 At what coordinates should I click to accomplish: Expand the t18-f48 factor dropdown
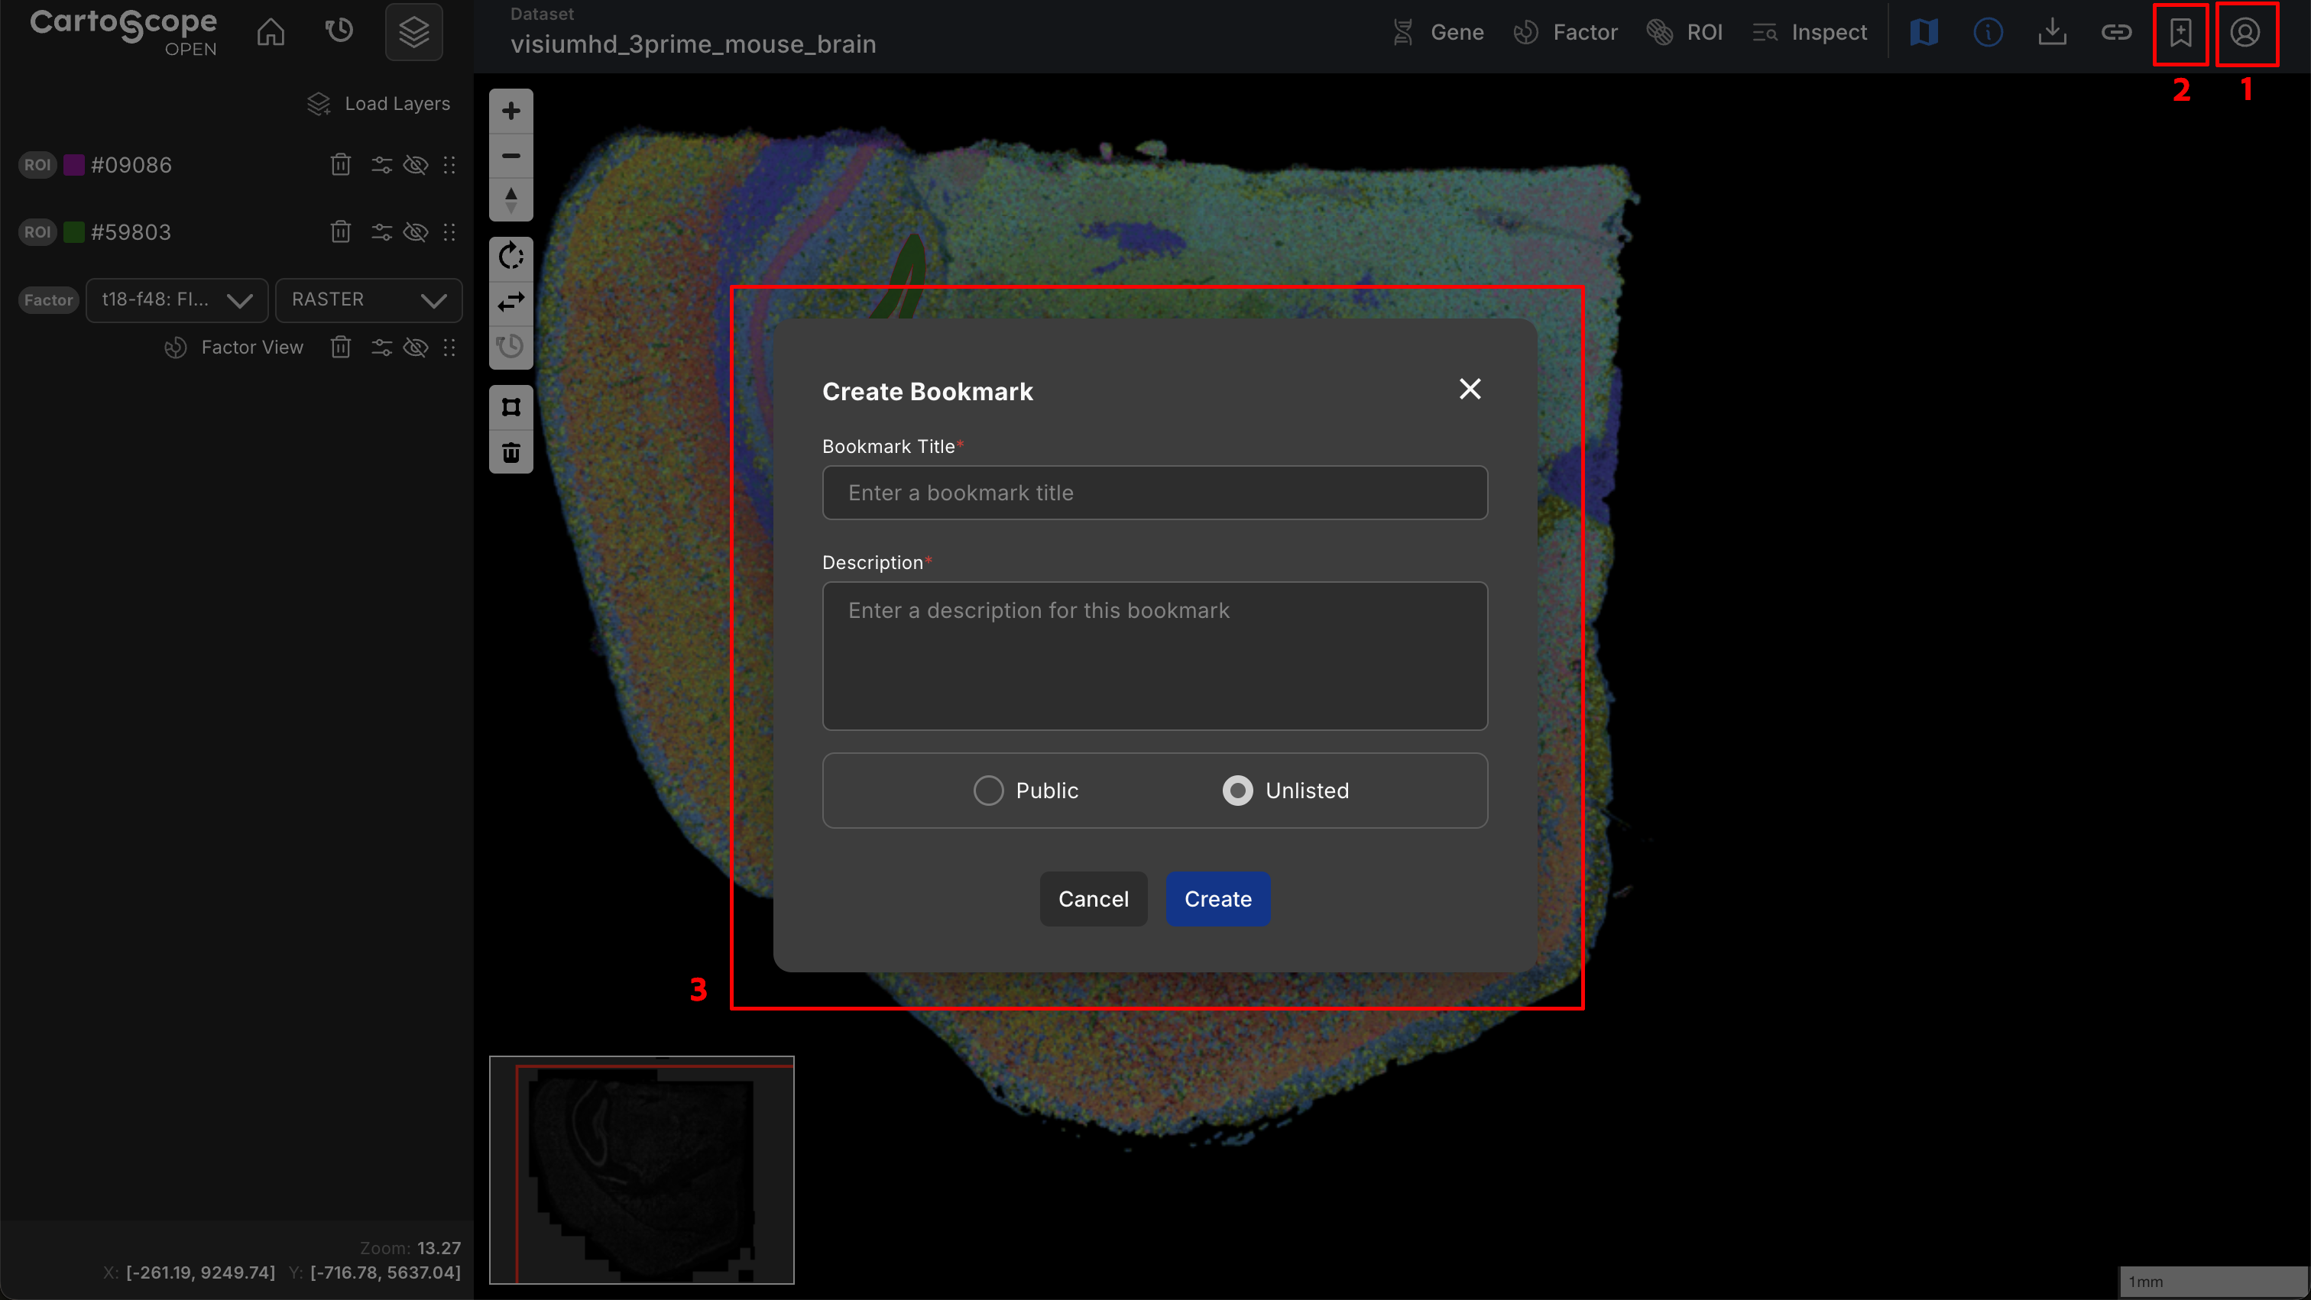[177, 299]
